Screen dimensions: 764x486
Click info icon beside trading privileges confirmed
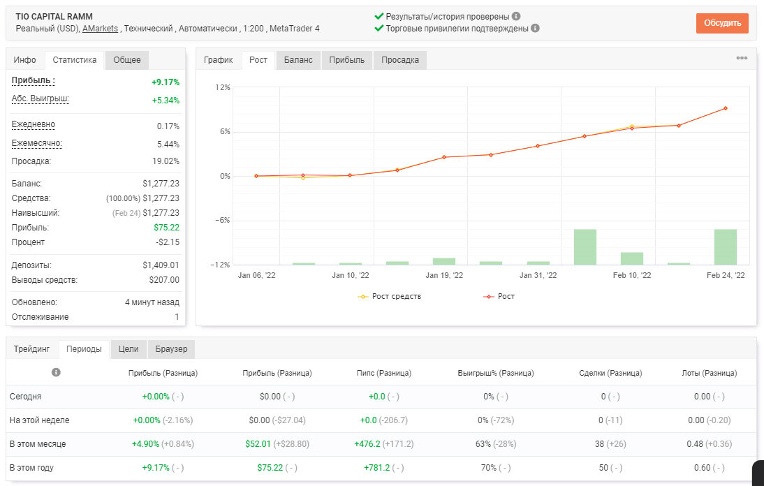click(535, 28)
